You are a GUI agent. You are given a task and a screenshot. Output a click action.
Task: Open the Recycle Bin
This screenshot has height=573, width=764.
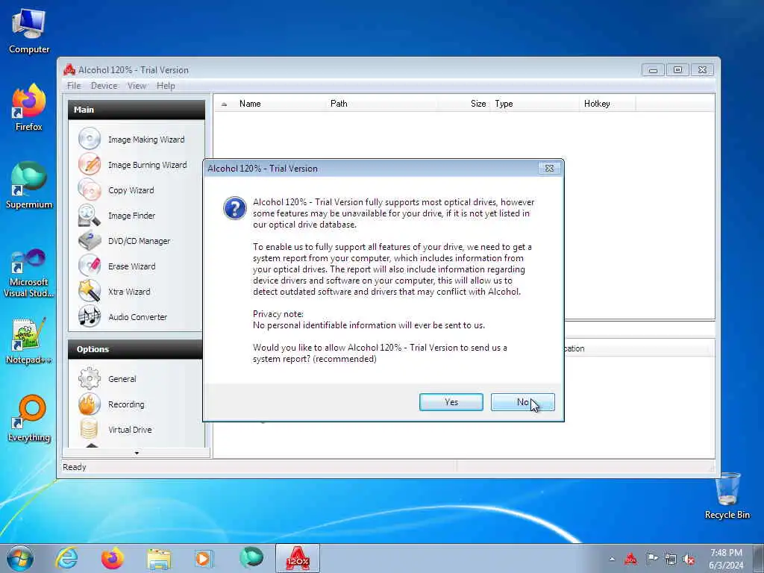click(x=727, y=496)
